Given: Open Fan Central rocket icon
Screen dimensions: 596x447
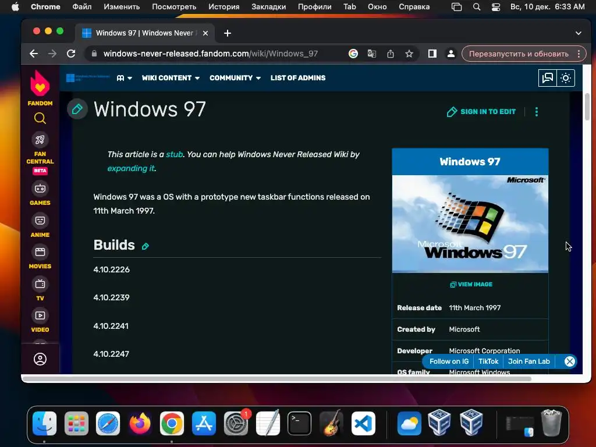Looking at the screenshot, I should point(40,140).
